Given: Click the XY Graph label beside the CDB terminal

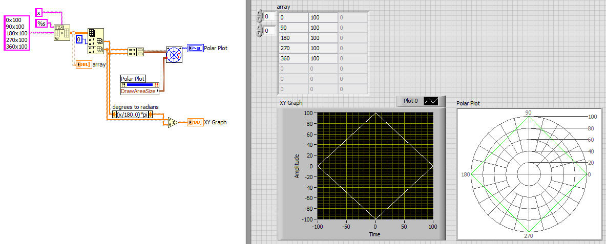Looking at the screenshot, I should pos(215,122).
